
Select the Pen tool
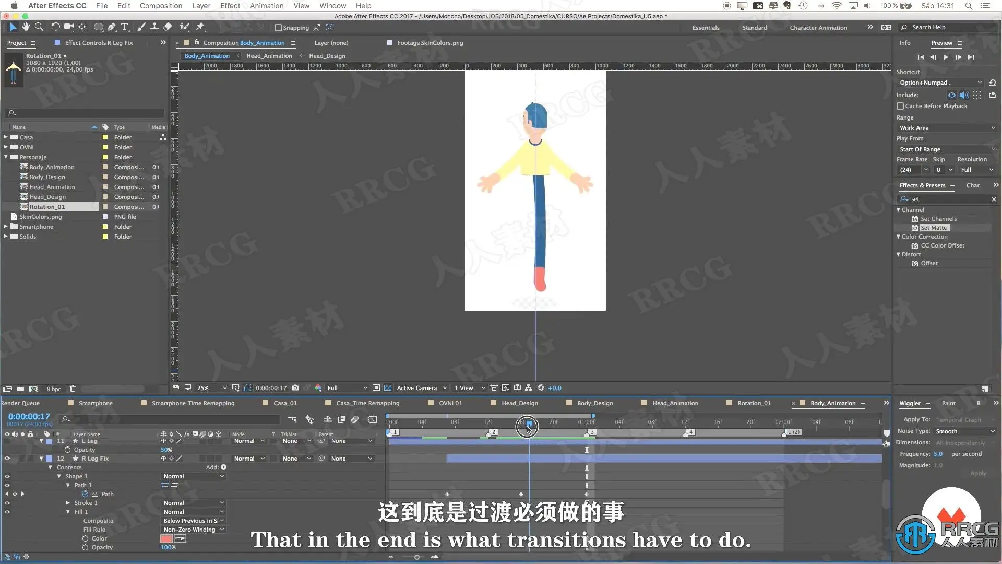[x=112, y=27]
